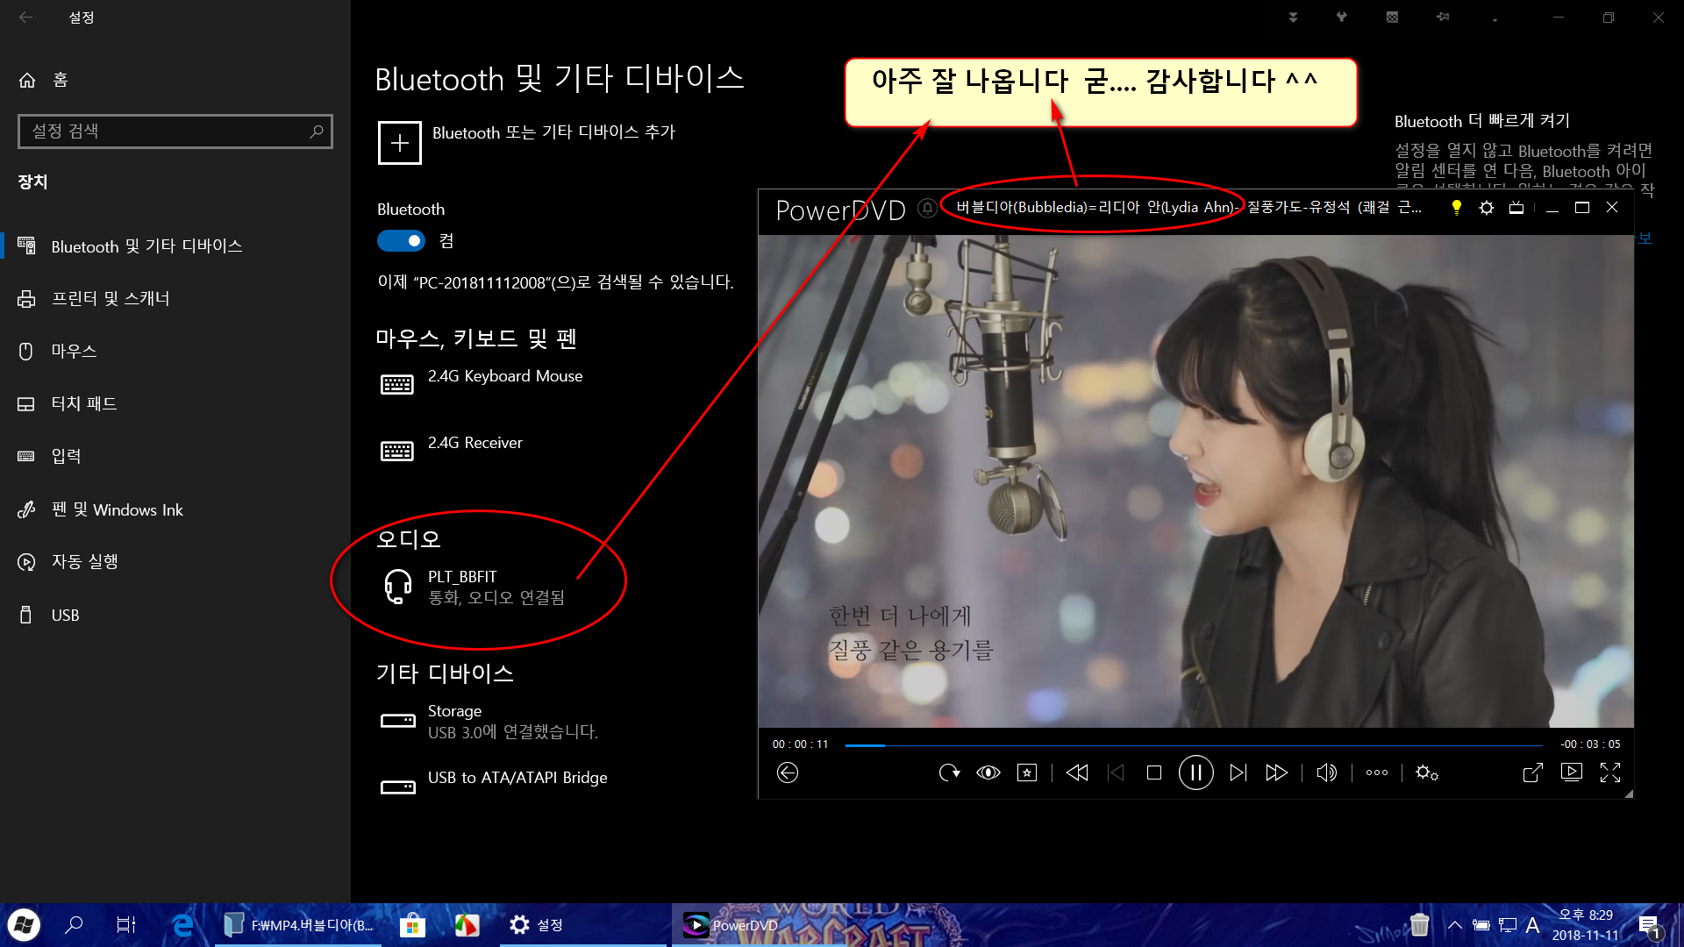Screen dimensions: 1684x947
Task: Switch PowerDVD to full screen
Action: coord(1610,773)
